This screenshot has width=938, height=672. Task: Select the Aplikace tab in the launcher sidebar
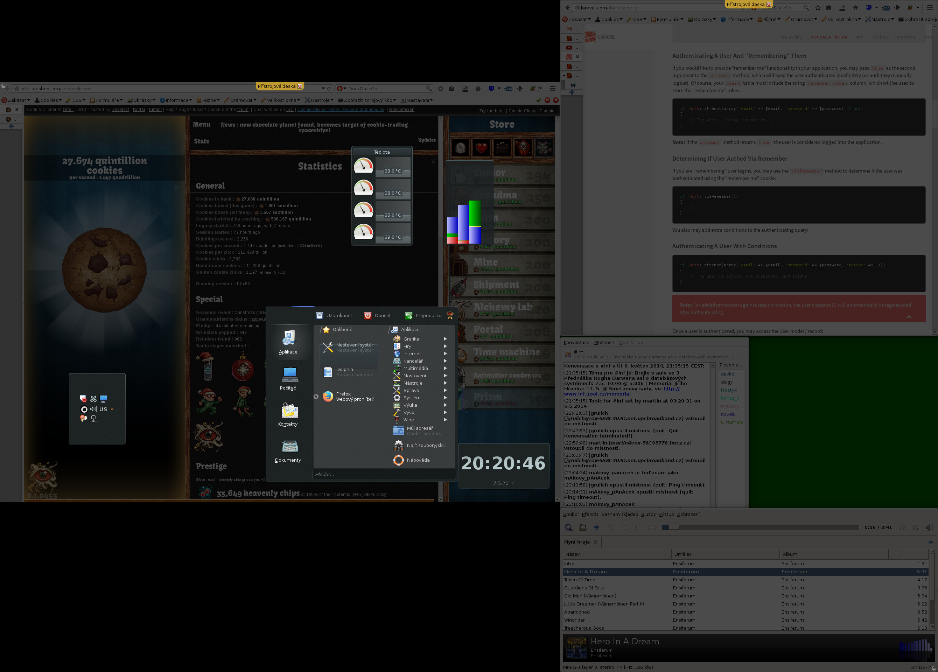point(288,342)
